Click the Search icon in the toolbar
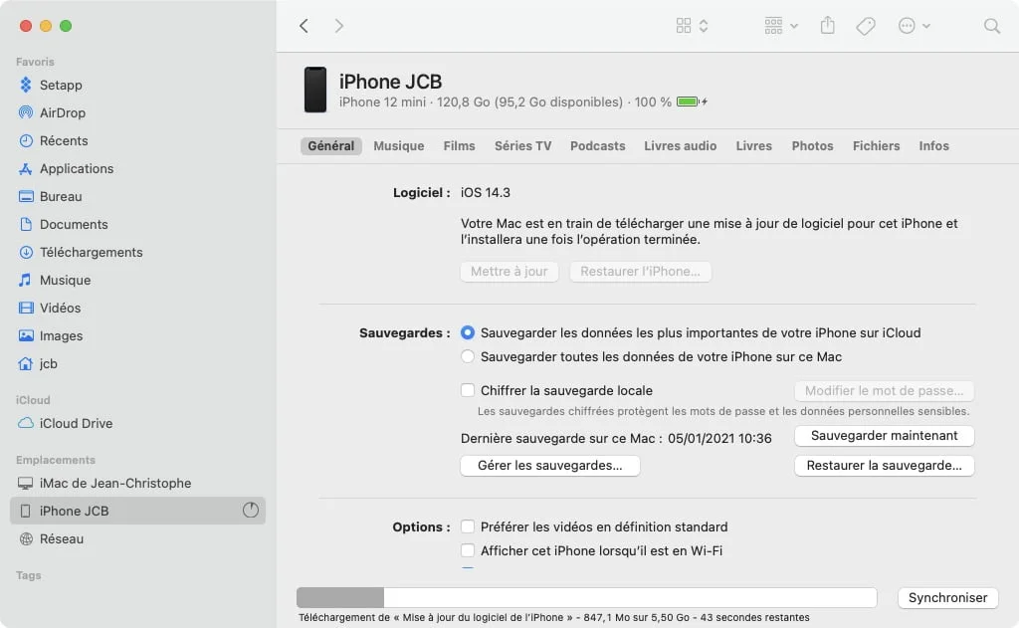This screenshot has height=628, width=1019. 992,26
